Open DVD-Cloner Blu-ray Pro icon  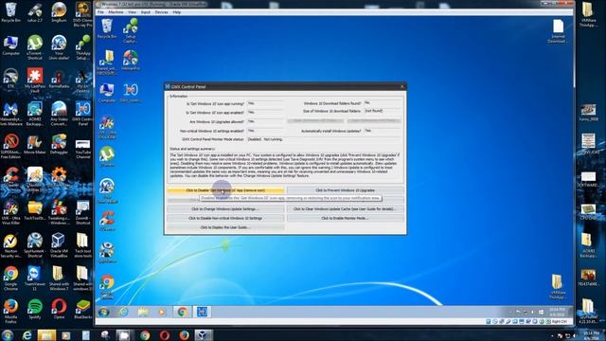pyautogui.click(x=82, y=14)
